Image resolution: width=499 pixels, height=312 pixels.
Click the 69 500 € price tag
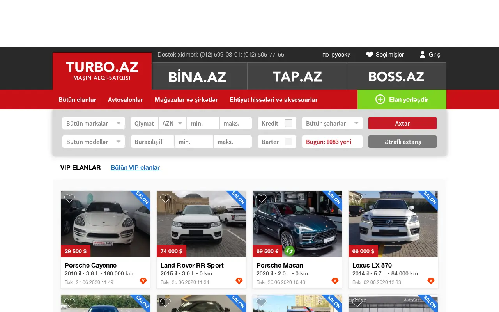pos(267,251)
